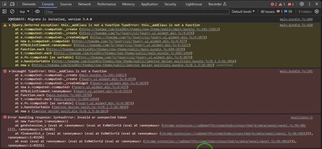
Task: Open the top JavaScript context dropdown
Action: coord(24,12)
